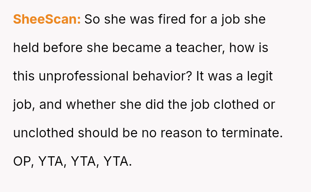Select the word "unclothed" starting the fifth line
This screenshot has height=192, width=311.
pyautogui.click(x=44, y=133)
